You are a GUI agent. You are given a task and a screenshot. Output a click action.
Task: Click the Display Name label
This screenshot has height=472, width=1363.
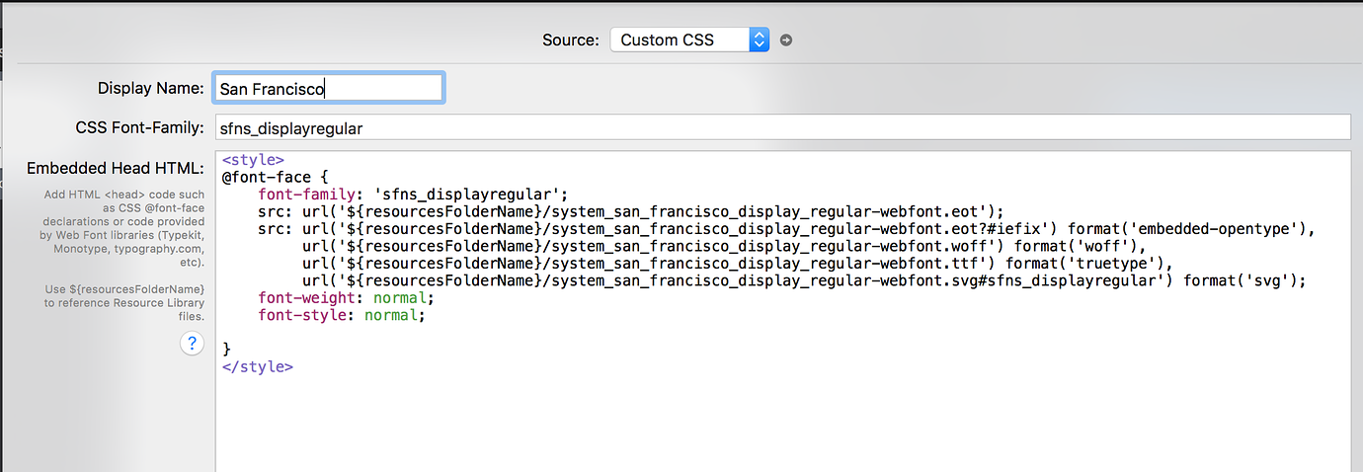tap(151, 88)
